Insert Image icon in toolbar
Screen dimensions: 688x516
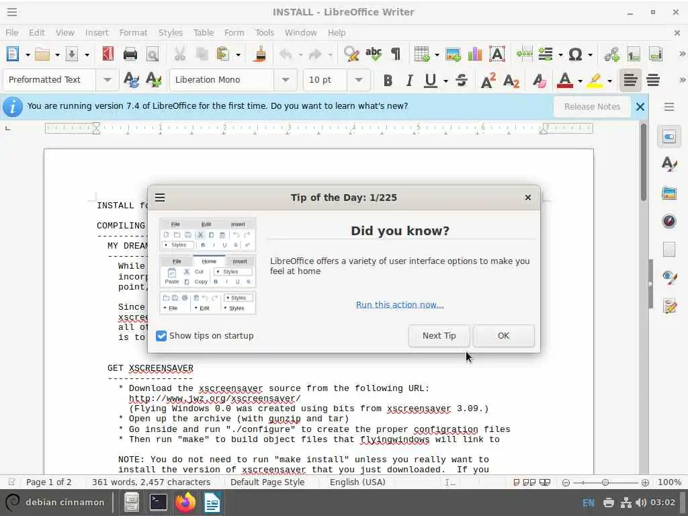pyautogui.click(x=453, y=54)
